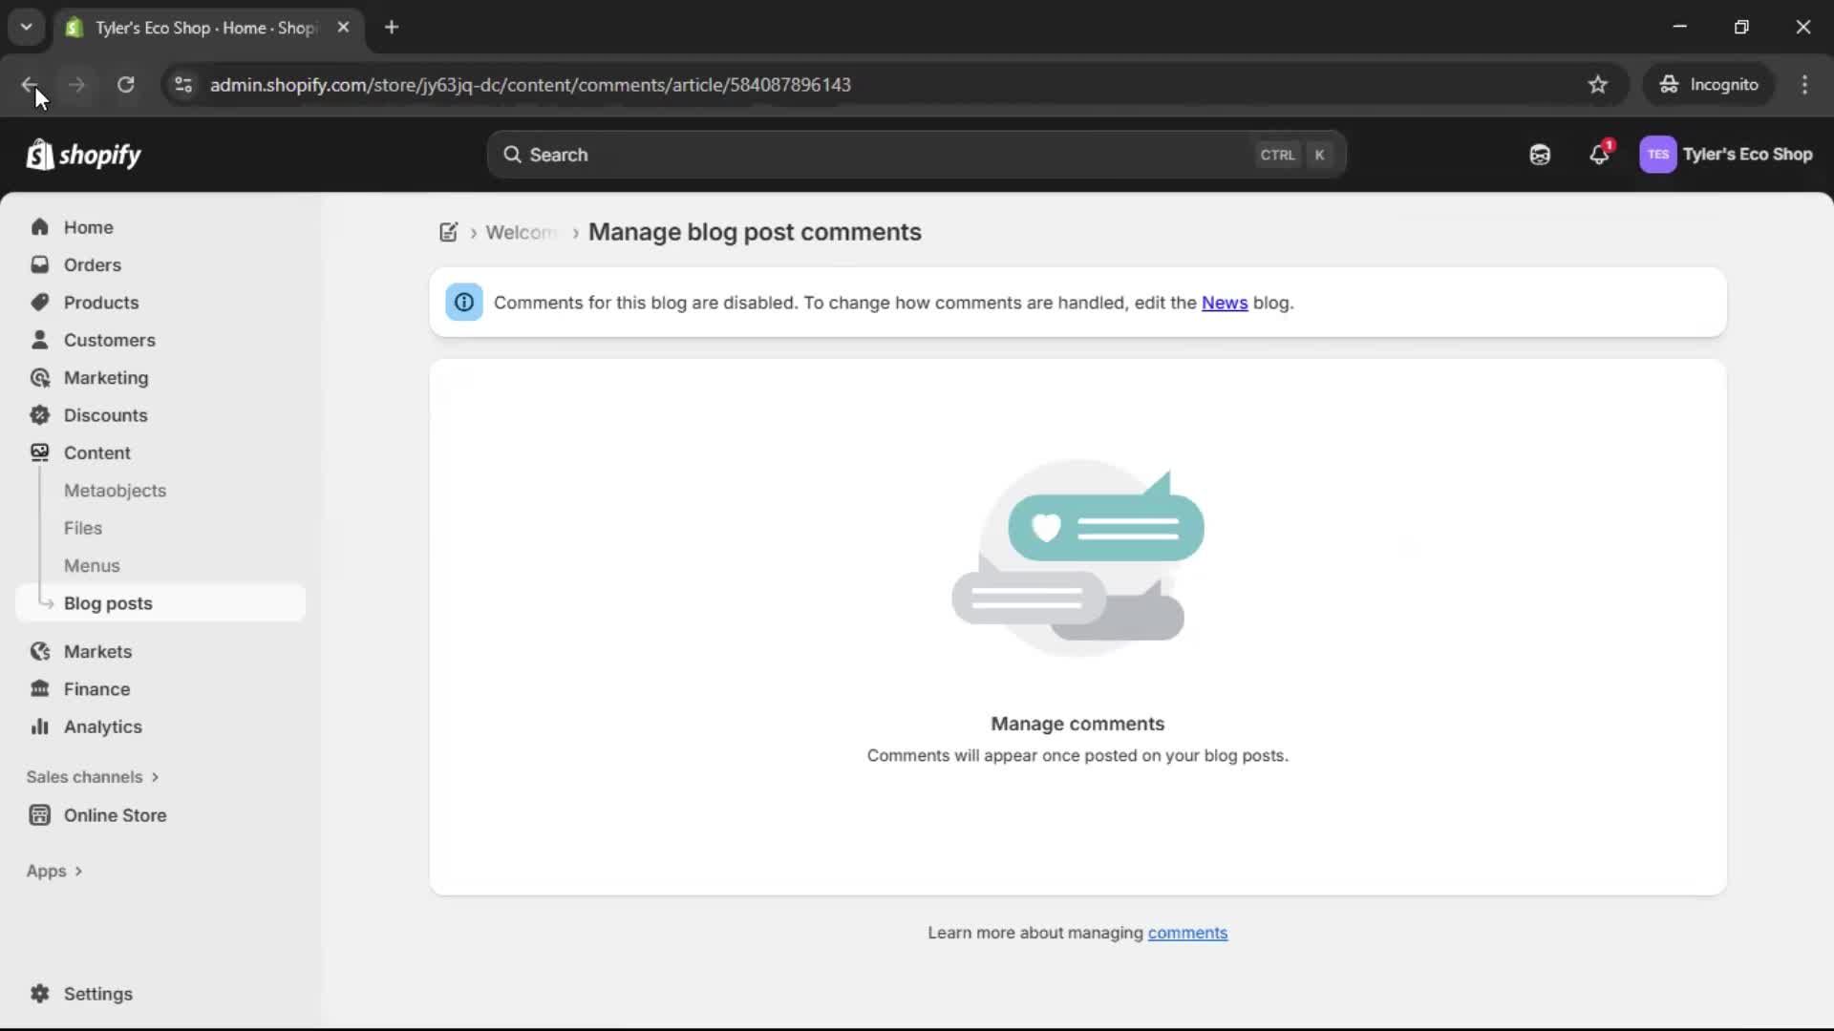Open the Customers section

click(x=109, y=340)
